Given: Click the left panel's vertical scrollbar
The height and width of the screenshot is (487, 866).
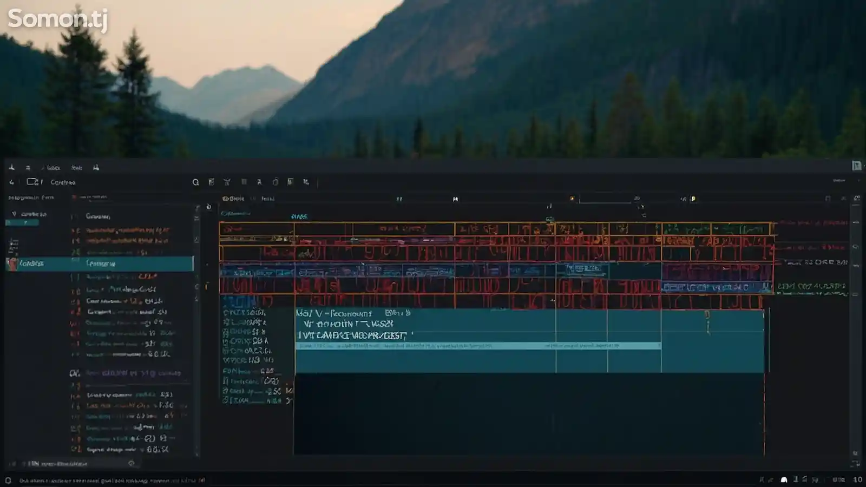Looking at the screenshot, I should (x=196, y=330).
